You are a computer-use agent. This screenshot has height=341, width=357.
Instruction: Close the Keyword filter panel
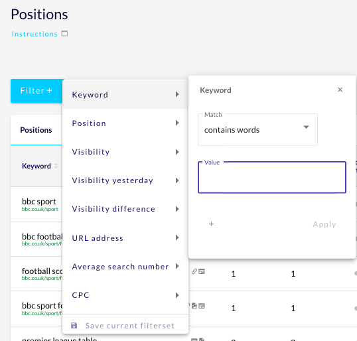tap(340, 90)
